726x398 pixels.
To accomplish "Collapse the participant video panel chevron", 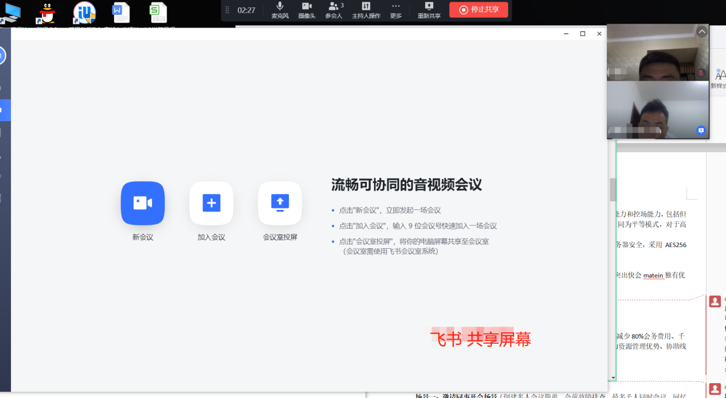I will click(x=702, y=32).
